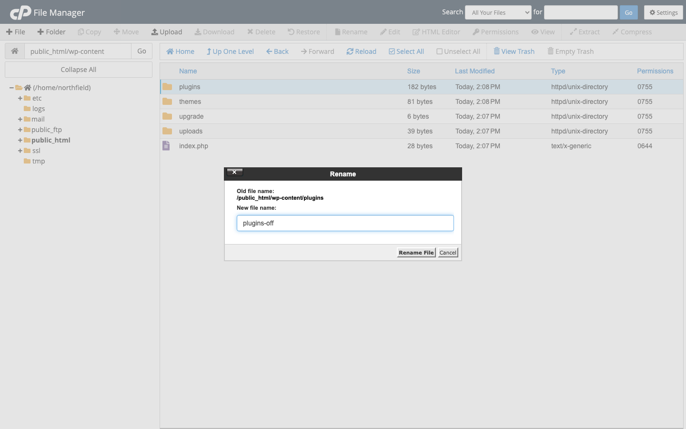Reload the file listing
This screenshot has width=686, height=429.
tap(362, 51)
